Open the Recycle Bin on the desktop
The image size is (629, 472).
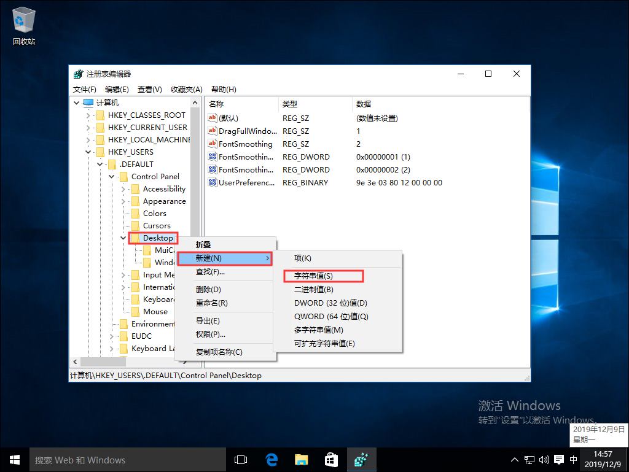[x=23, y=18]
